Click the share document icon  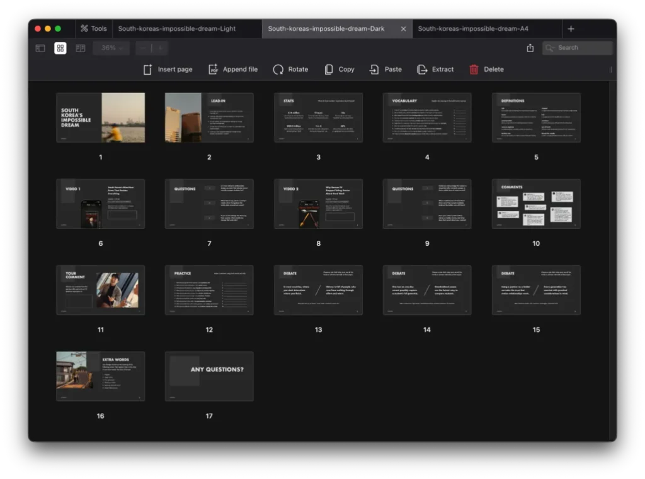[x=530, y=48]
